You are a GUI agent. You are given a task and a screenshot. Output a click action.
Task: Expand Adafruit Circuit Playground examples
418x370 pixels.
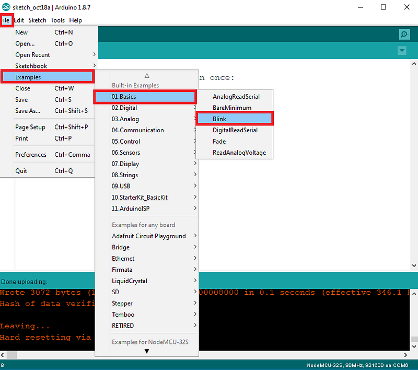coord(147,236)
